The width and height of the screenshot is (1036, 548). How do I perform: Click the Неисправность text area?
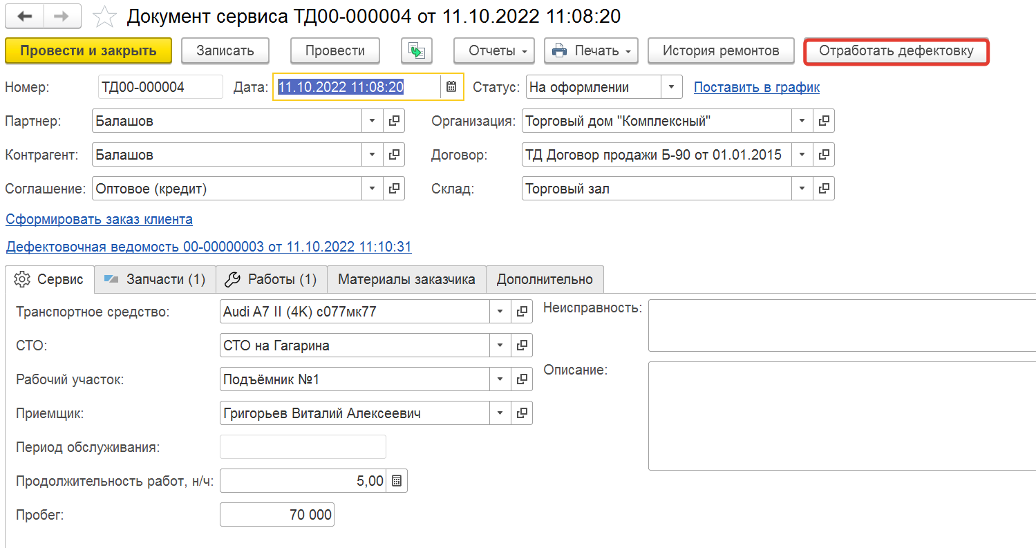click(x=842, y=325)
